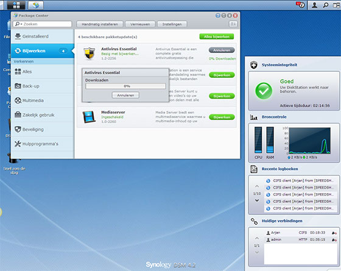Toggle the list view button in toolbar
Viewport: 341px width, 271px height.
(233, 24)
